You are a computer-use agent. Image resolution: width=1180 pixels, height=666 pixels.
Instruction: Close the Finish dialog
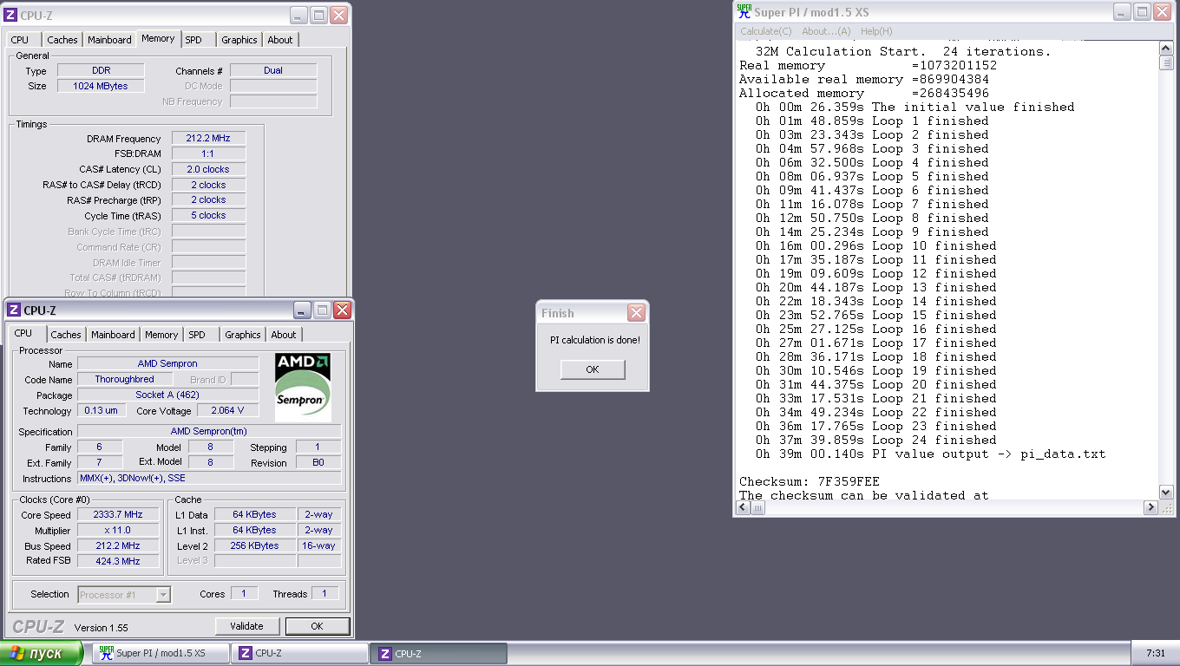pos(636,313)
